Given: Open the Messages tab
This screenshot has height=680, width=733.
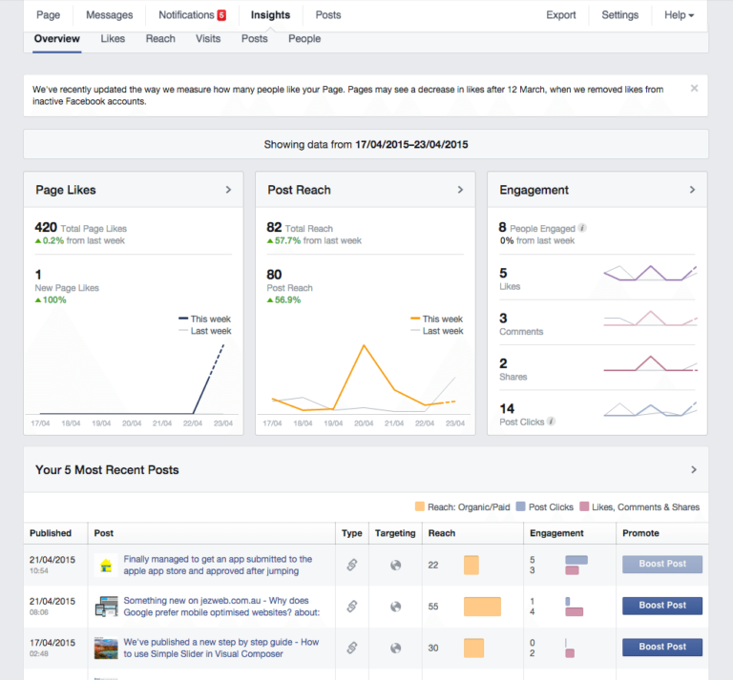Looking at the screenshot, I should tap(110, 15).
